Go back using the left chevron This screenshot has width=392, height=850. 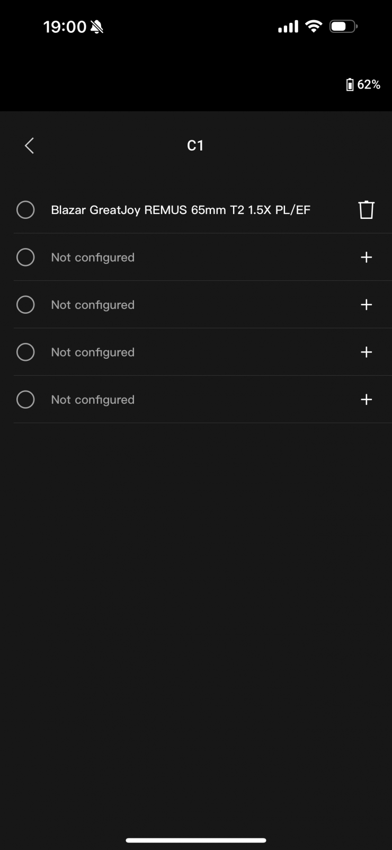click(30, 146)
